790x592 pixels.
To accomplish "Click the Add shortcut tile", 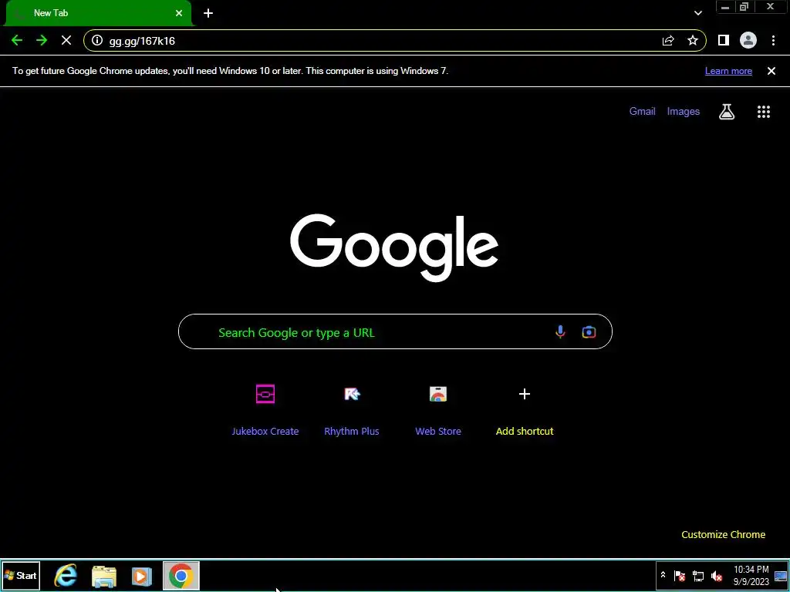I will pos(525,409).
